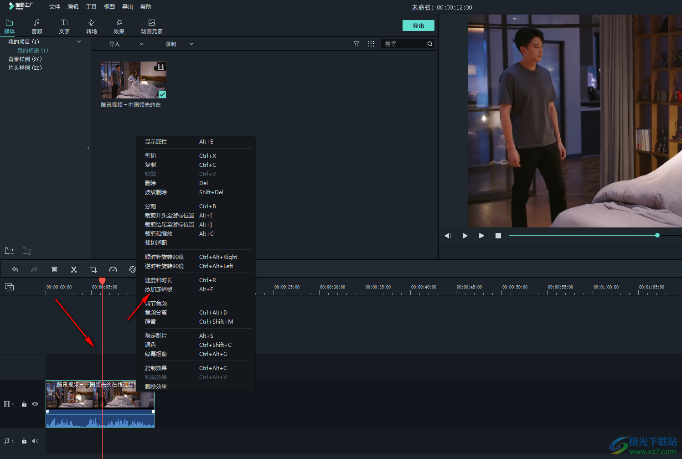Select the video clip on timeline
Screen dimensions: 682x459
point(100,404)
